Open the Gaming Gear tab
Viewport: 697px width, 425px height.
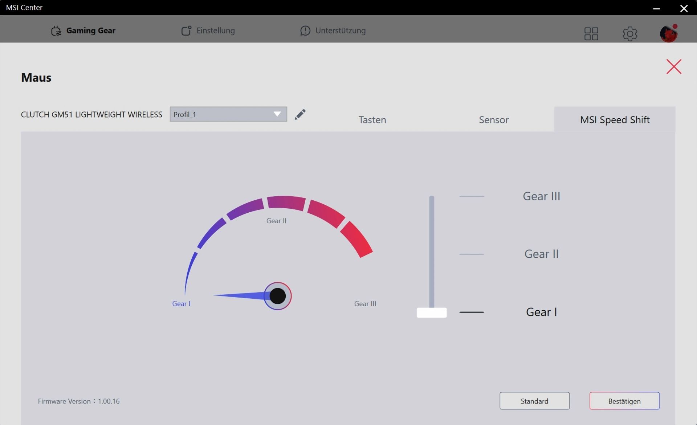point(83,30)
